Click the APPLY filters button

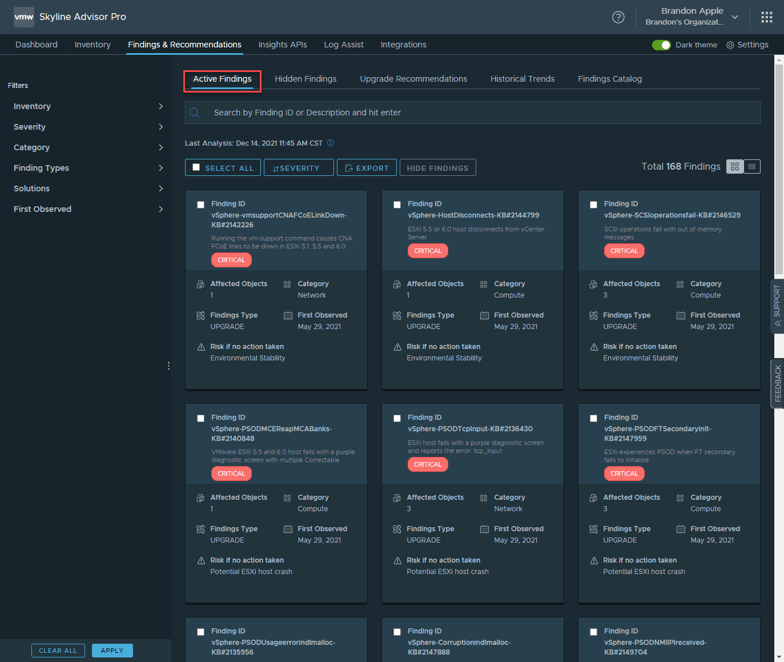(x=112, y=651)
